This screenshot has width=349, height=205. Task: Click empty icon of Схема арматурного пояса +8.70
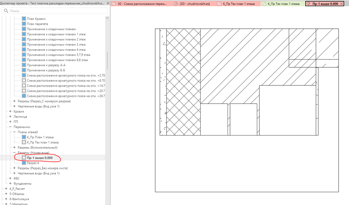click(24, 80)
